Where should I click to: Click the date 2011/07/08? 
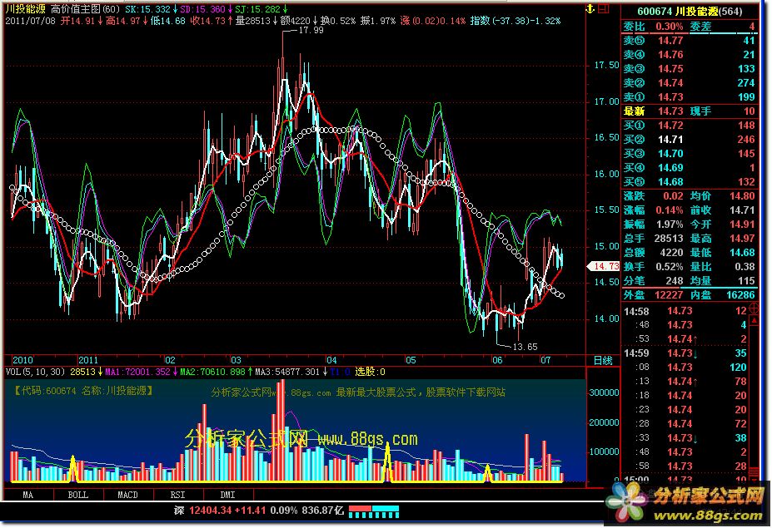30,21
